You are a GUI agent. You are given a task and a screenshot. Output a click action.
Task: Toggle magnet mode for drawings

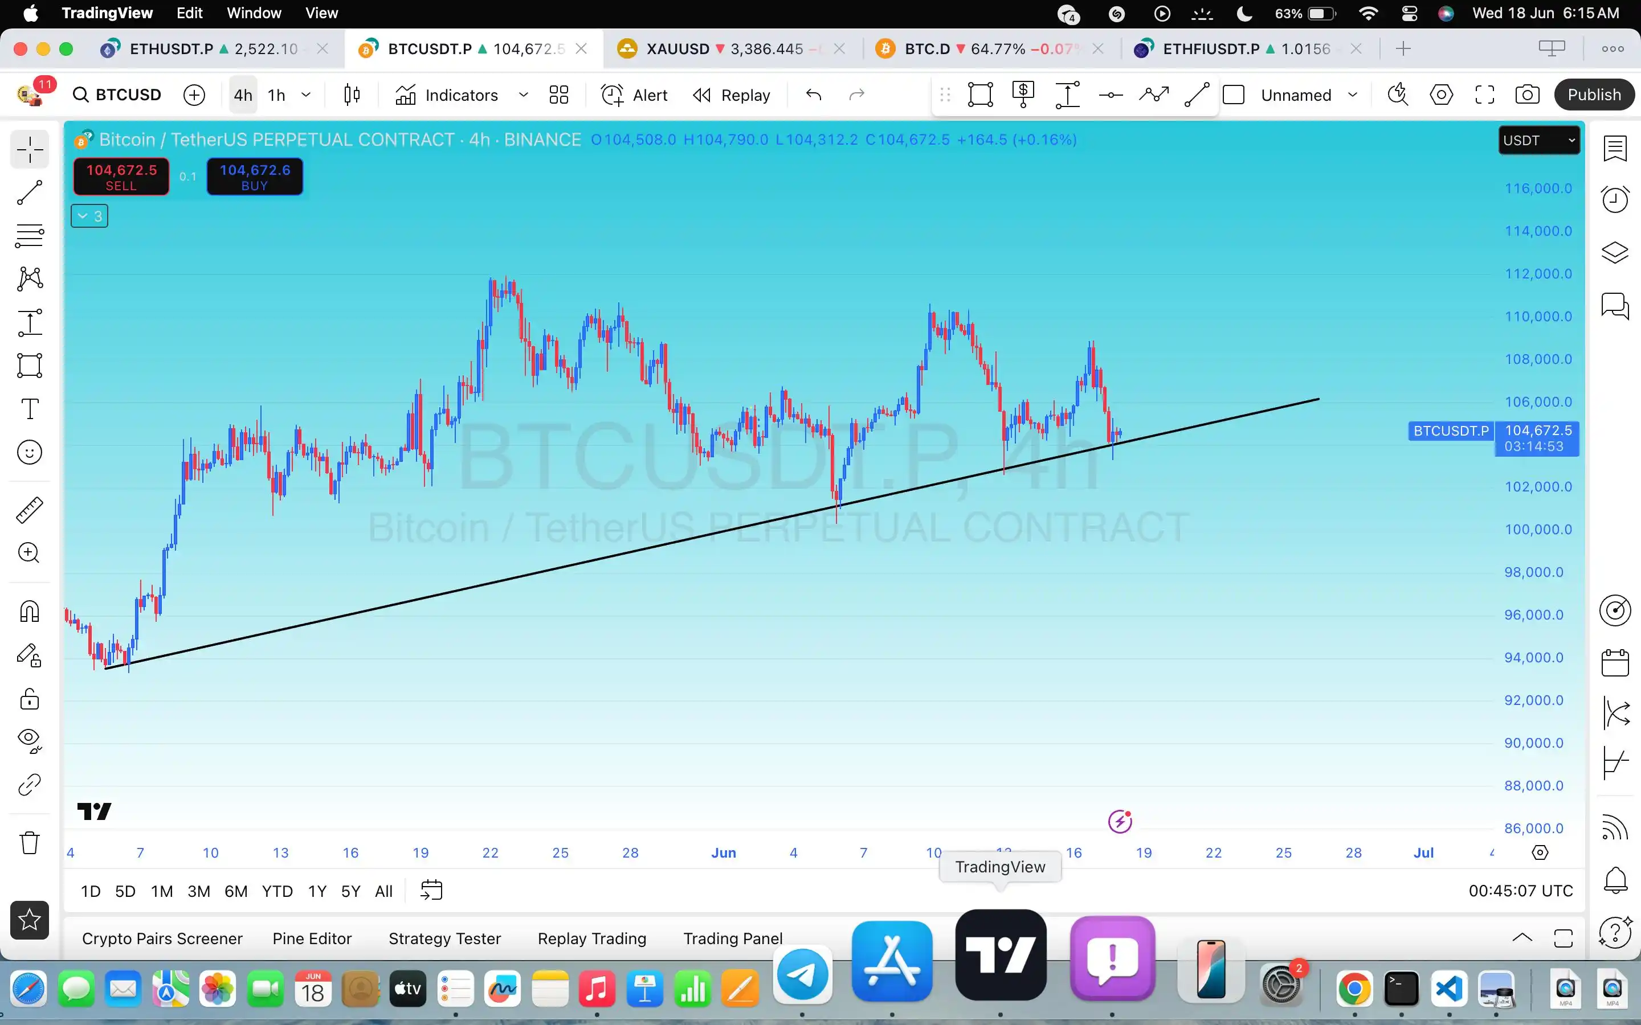pyautogui.click(x=30, y=612)
